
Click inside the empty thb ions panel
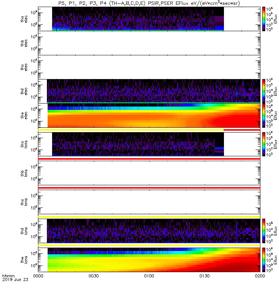149,173
